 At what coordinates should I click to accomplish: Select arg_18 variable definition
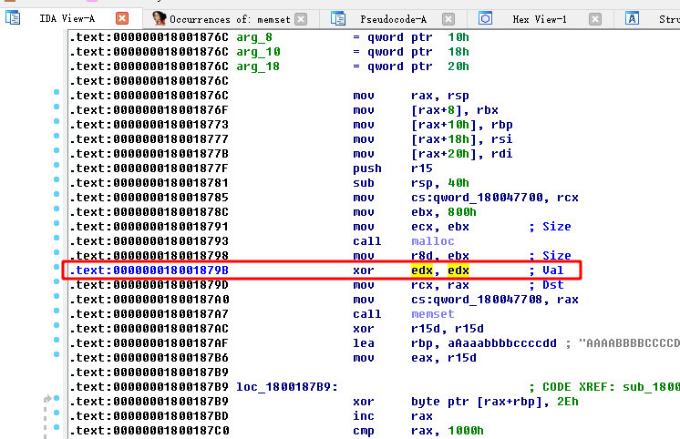coord(258,66)
